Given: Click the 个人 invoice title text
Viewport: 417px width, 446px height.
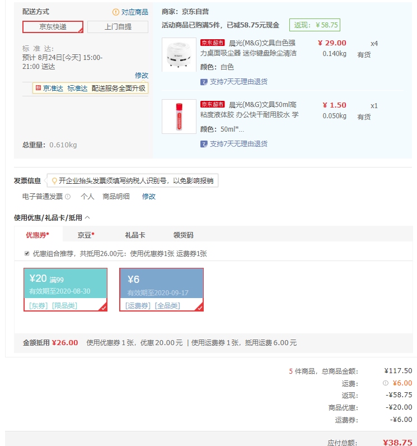Looking at the screenshot, I should [87, 197].
